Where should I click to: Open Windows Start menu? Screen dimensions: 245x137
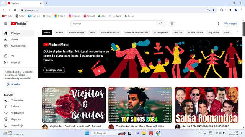pyautogui.click(x=87, y=133)
